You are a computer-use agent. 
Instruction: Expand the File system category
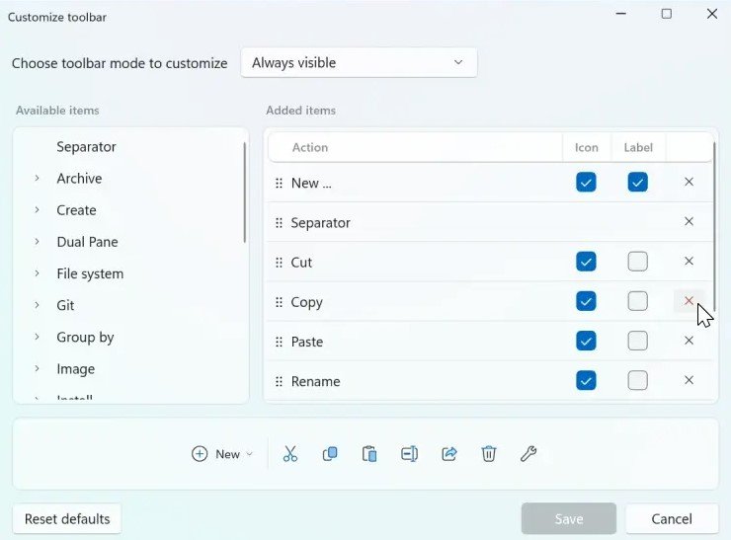click(37, 273)
